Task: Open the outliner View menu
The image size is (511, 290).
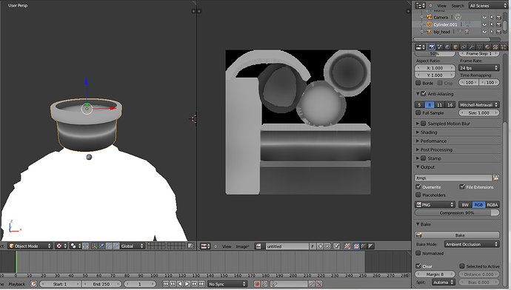Action: coord(441,5)
